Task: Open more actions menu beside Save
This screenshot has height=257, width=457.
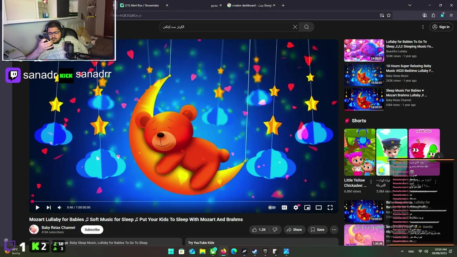Action: (334, 230)
